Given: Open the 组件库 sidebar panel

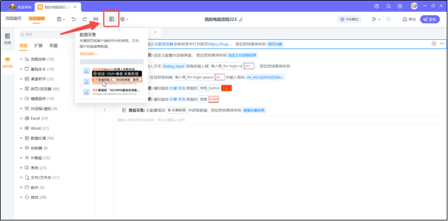Looking at the screenshot, I should pyautogui.click(x=8, y=63).
